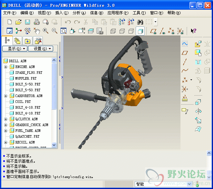213x189 pixels.
Task: Switch to the Favorites navigator tab
Action: point(28,41)
